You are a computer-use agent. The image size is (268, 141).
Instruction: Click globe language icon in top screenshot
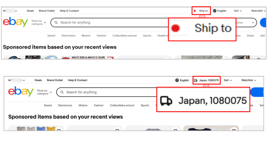click(215, 11)
